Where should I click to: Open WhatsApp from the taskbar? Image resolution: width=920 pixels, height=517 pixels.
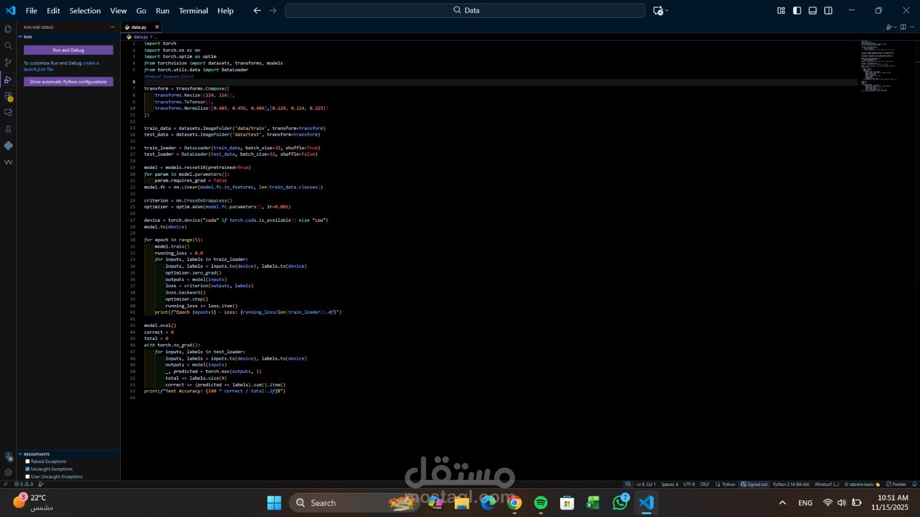coord(620,503)
